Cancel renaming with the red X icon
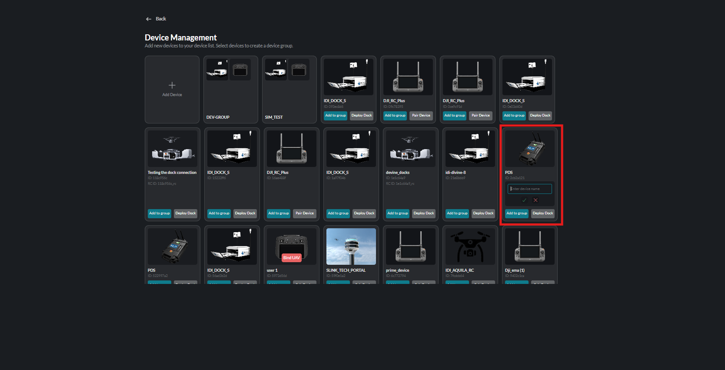The height and width of the screenshot is (370, 725). [535, 200]
